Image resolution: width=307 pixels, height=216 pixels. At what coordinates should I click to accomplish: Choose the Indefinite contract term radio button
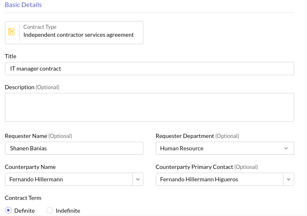tap(50, 210)
